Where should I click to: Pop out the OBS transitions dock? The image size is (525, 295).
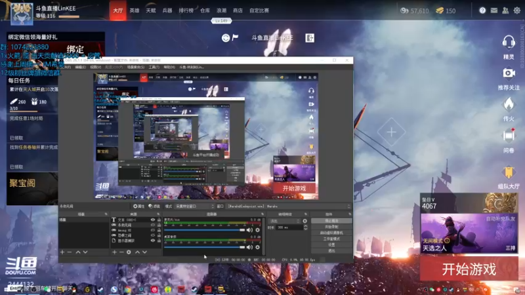coord(305,214)
